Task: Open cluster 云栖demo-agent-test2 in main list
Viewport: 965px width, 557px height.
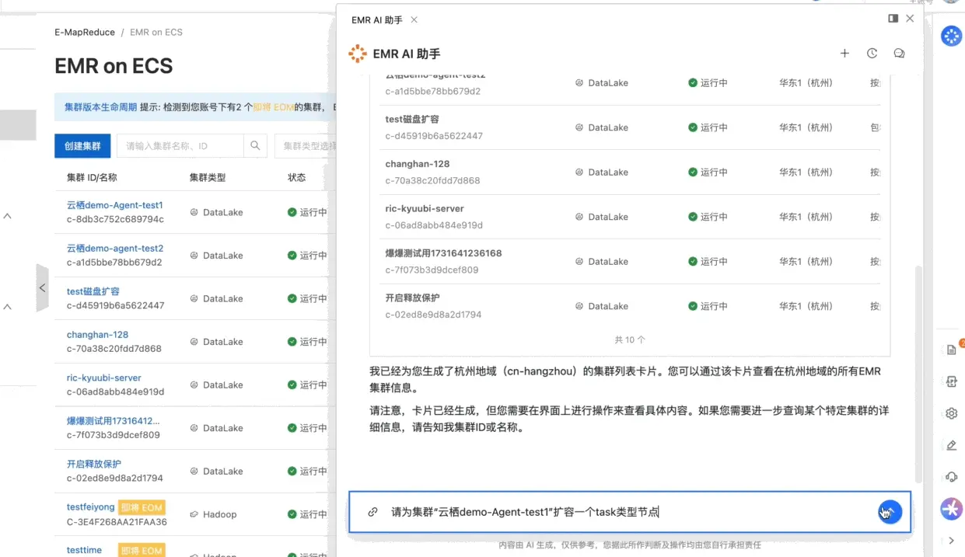Action: [x=115, y=249]
